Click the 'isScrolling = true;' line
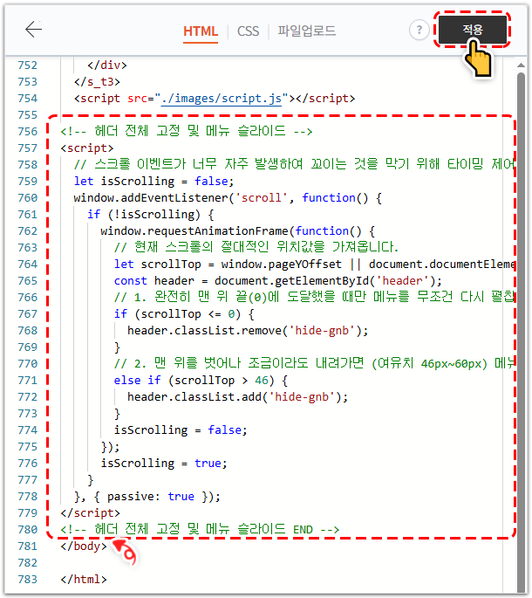The image size is (532, 598). [x=164, y=464]
